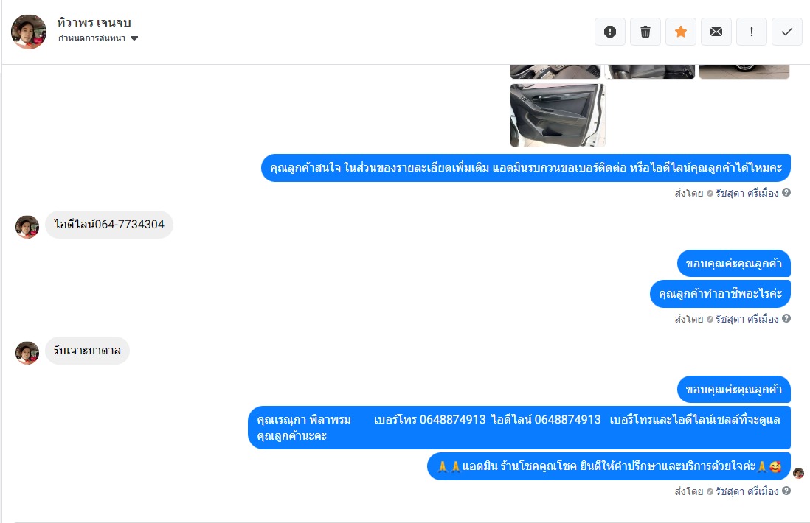Viewport: 810px width, 523px height.
Task: Click the small seen-by avatar near last message
Action: pos(799,473)
